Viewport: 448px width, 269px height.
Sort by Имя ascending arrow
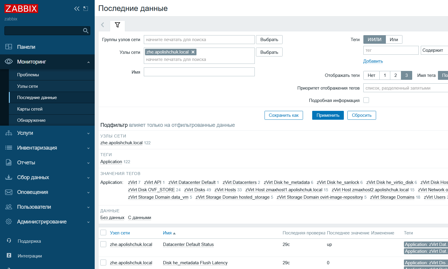click(174, 233)
